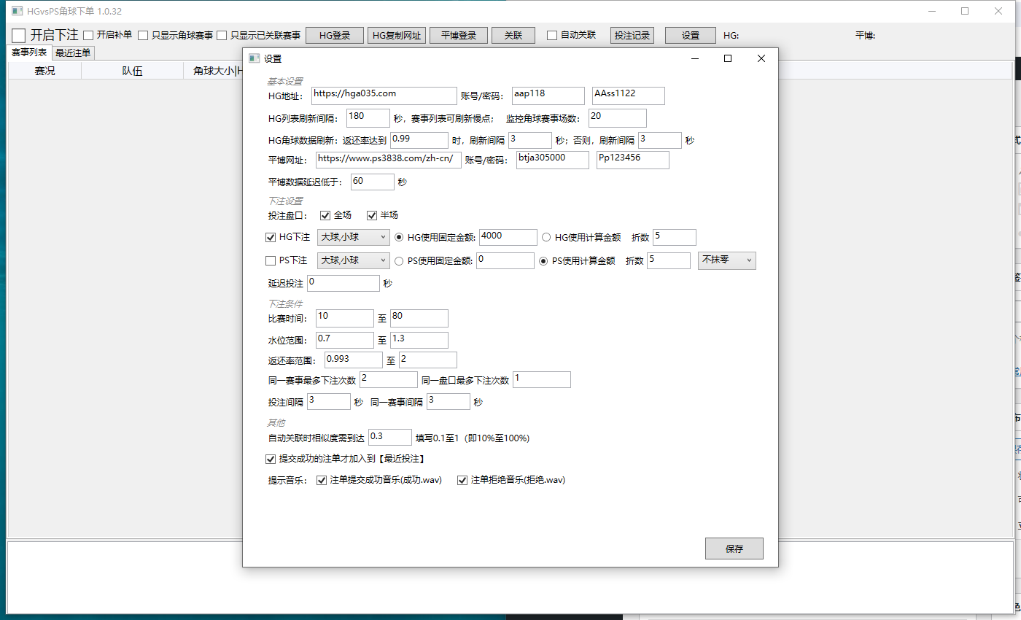1021x620 pixels.
Task: Click the 保存 button
Action: pyautogui.click(x=734, y=549)
